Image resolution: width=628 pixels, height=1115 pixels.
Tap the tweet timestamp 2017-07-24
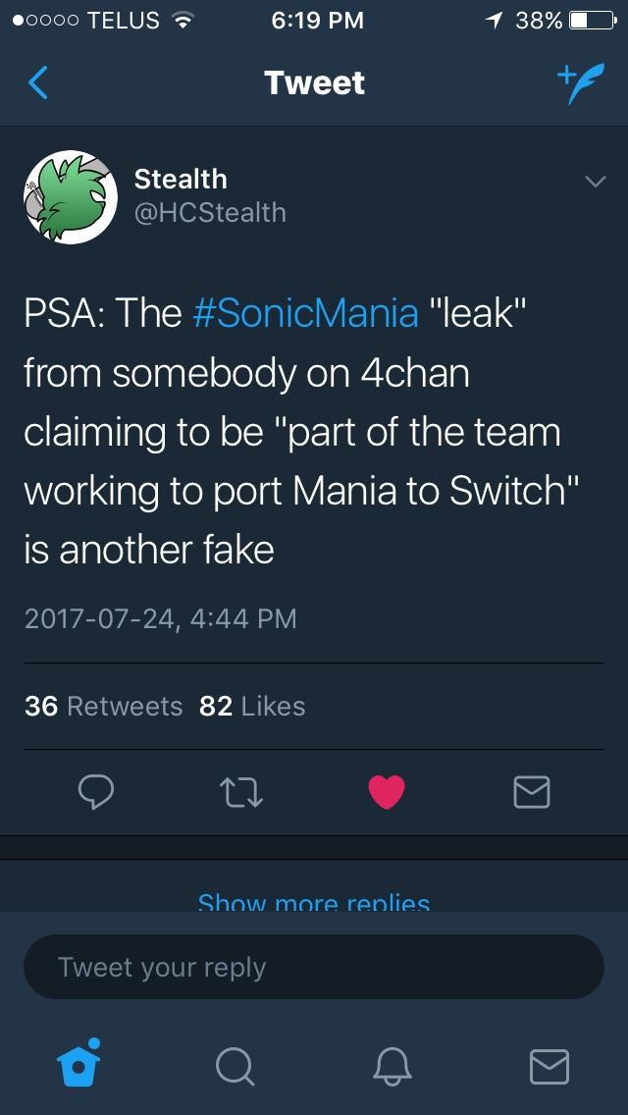pos(159,618)
